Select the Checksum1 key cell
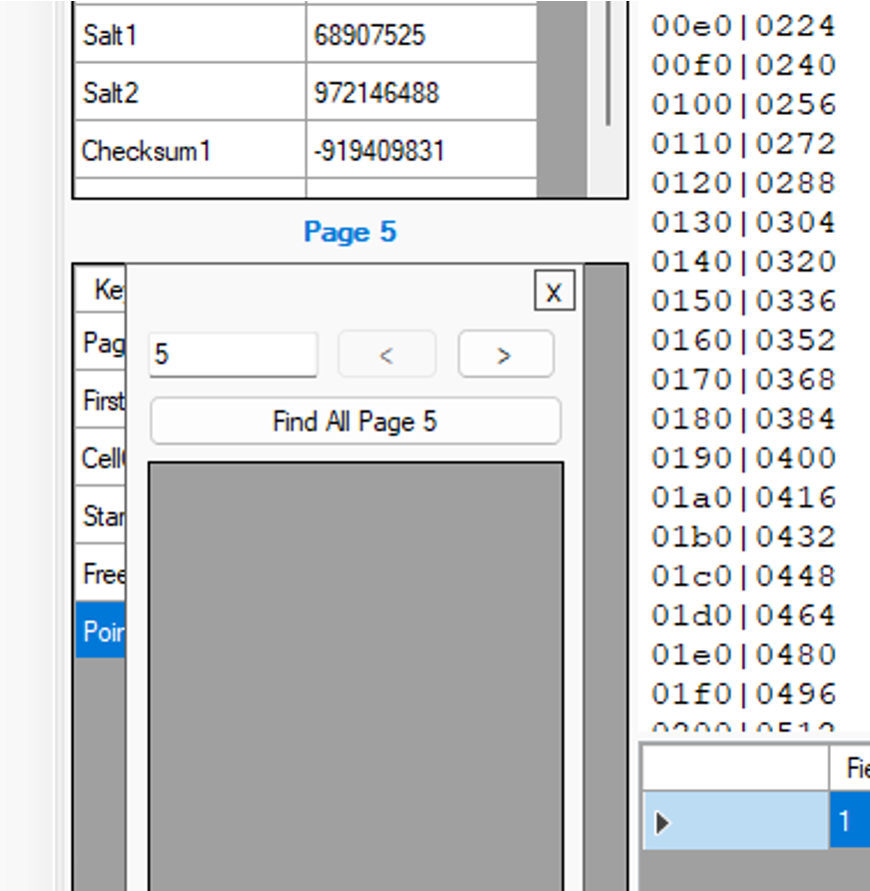 [190, 152]
